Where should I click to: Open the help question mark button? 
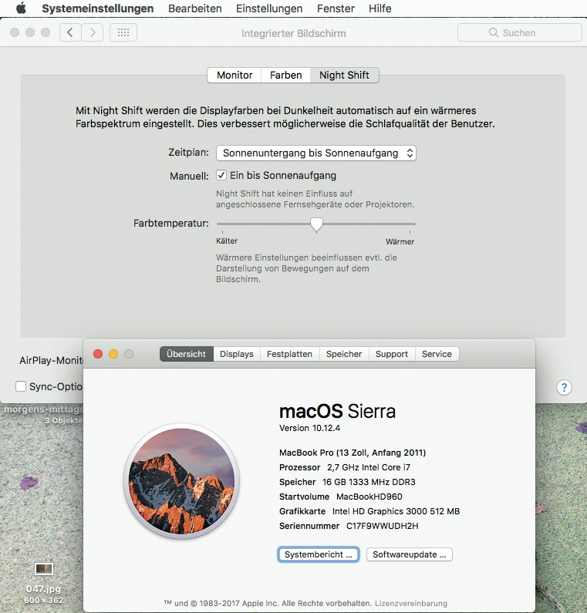pyautogui.click(x=564, y=387)
